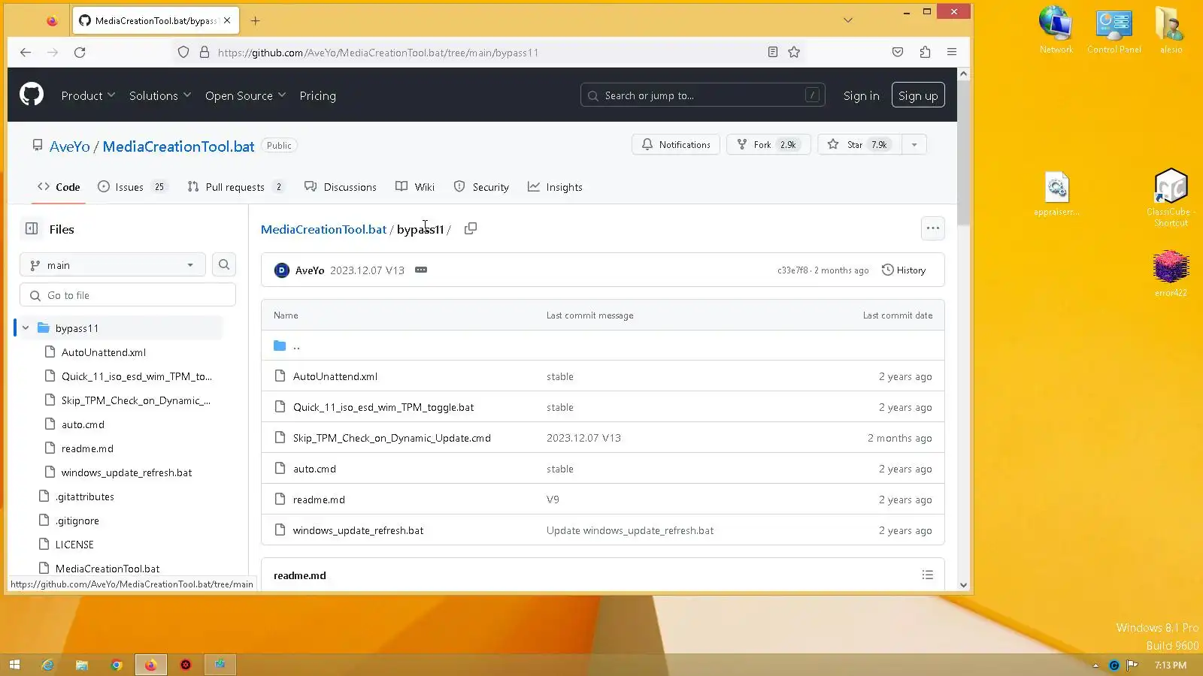
Task: Open the Star lists dropdown arrow
Action: pyautogui.click(x=914, y=145)
